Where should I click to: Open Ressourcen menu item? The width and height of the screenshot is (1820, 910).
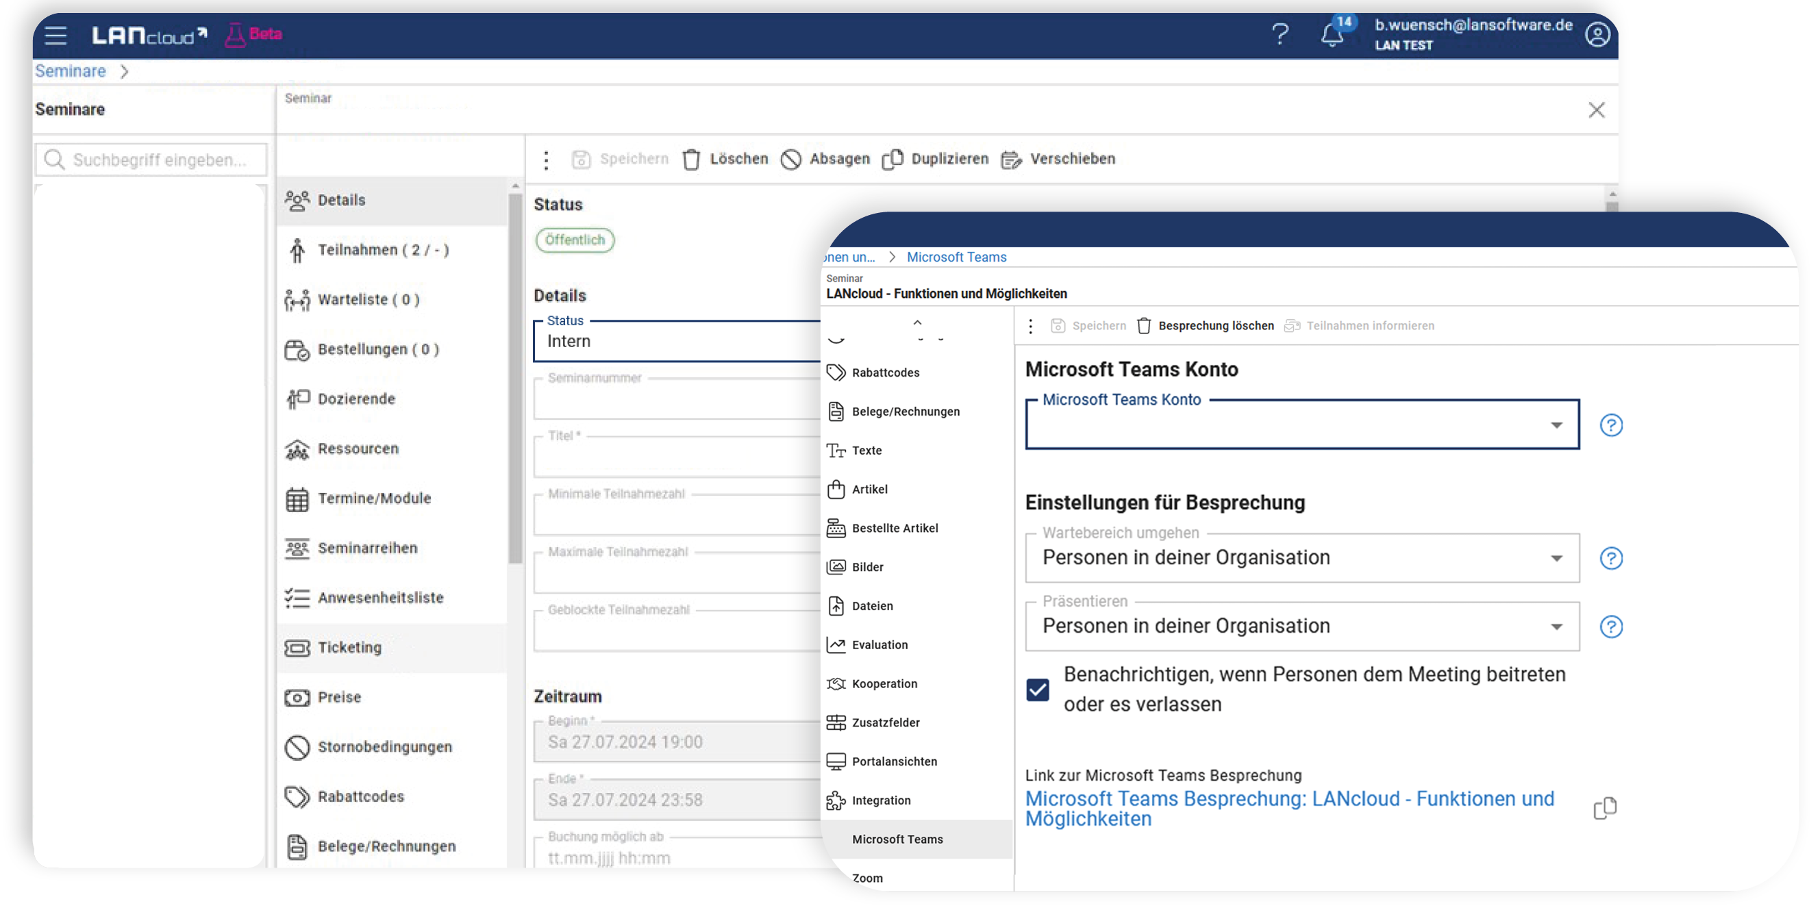[x=392, y=448]
